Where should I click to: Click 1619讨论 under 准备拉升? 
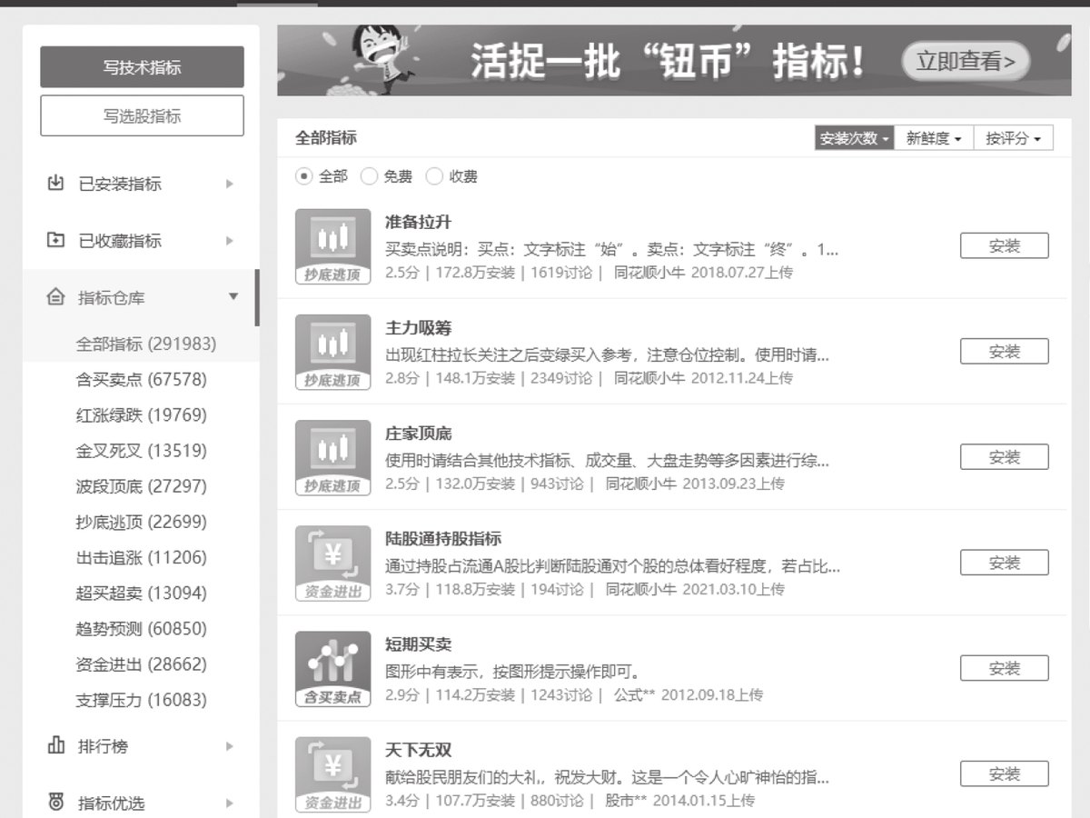[x=561, y=272]
